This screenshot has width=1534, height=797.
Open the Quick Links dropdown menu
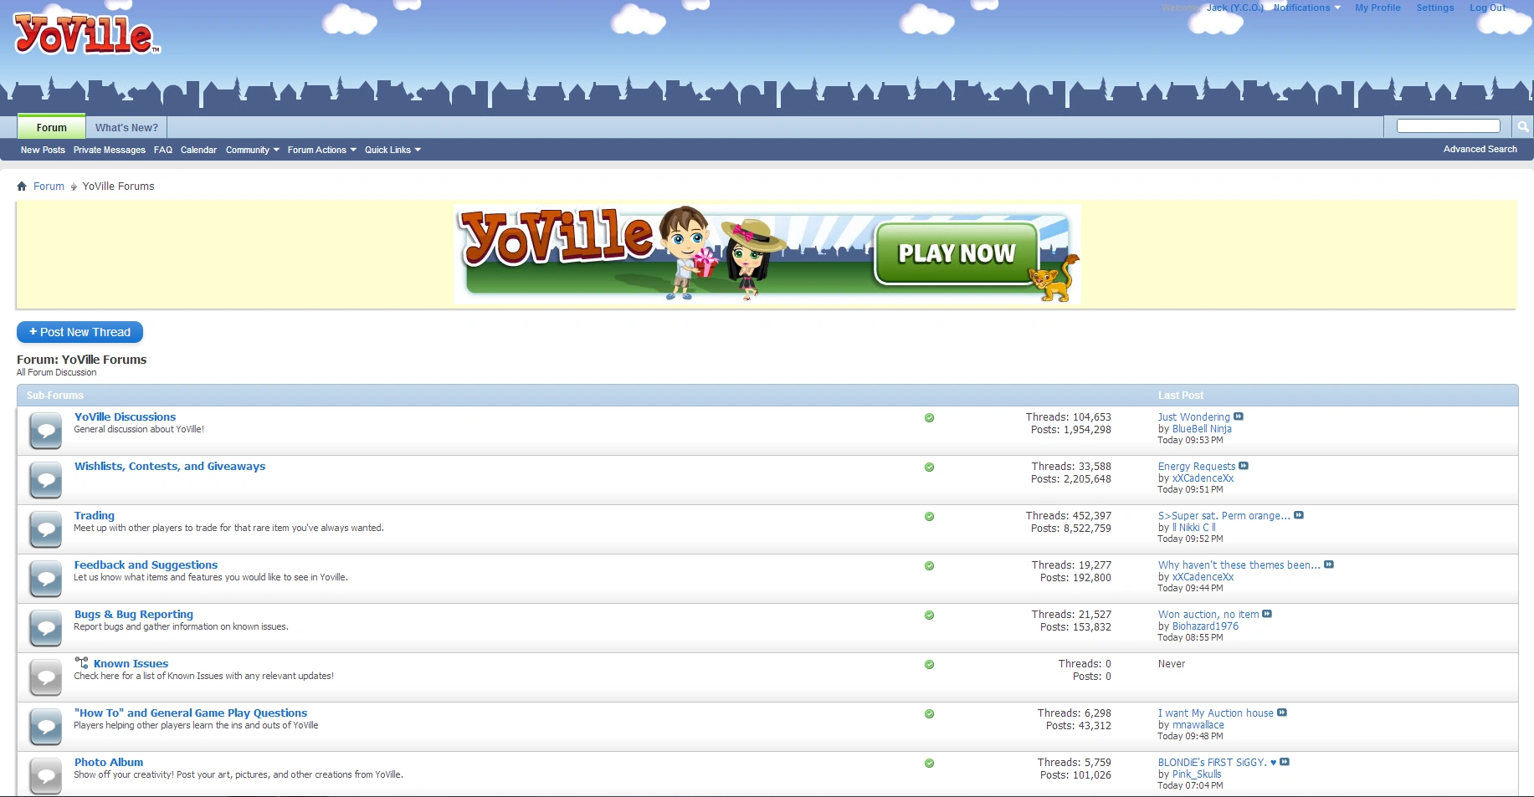pos(392,150)
